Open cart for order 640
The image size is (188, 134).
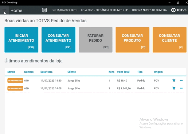point(174,80)
